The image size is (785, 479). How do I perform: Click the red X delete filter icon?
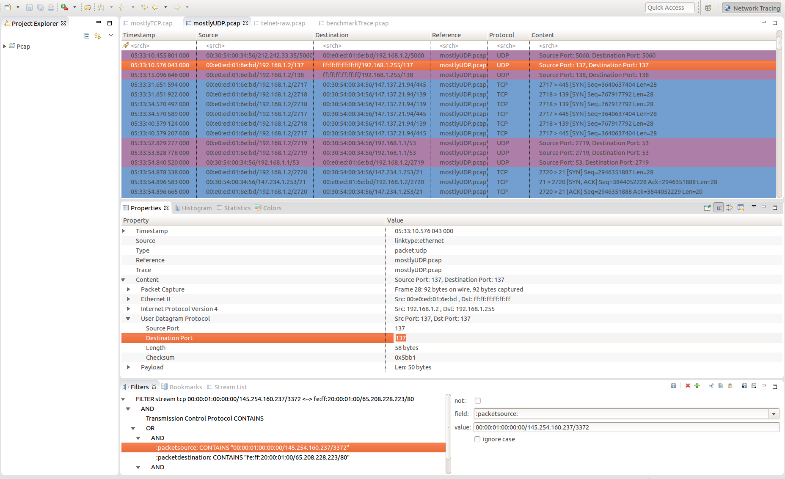point(688,385)
